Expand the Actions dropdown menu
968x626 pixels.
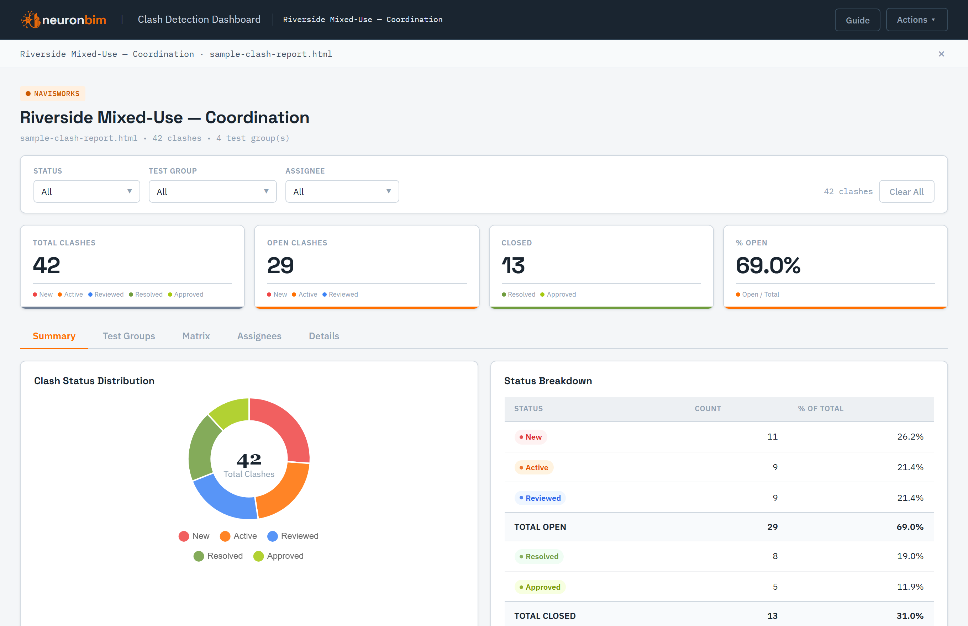[x=916, y=20]
